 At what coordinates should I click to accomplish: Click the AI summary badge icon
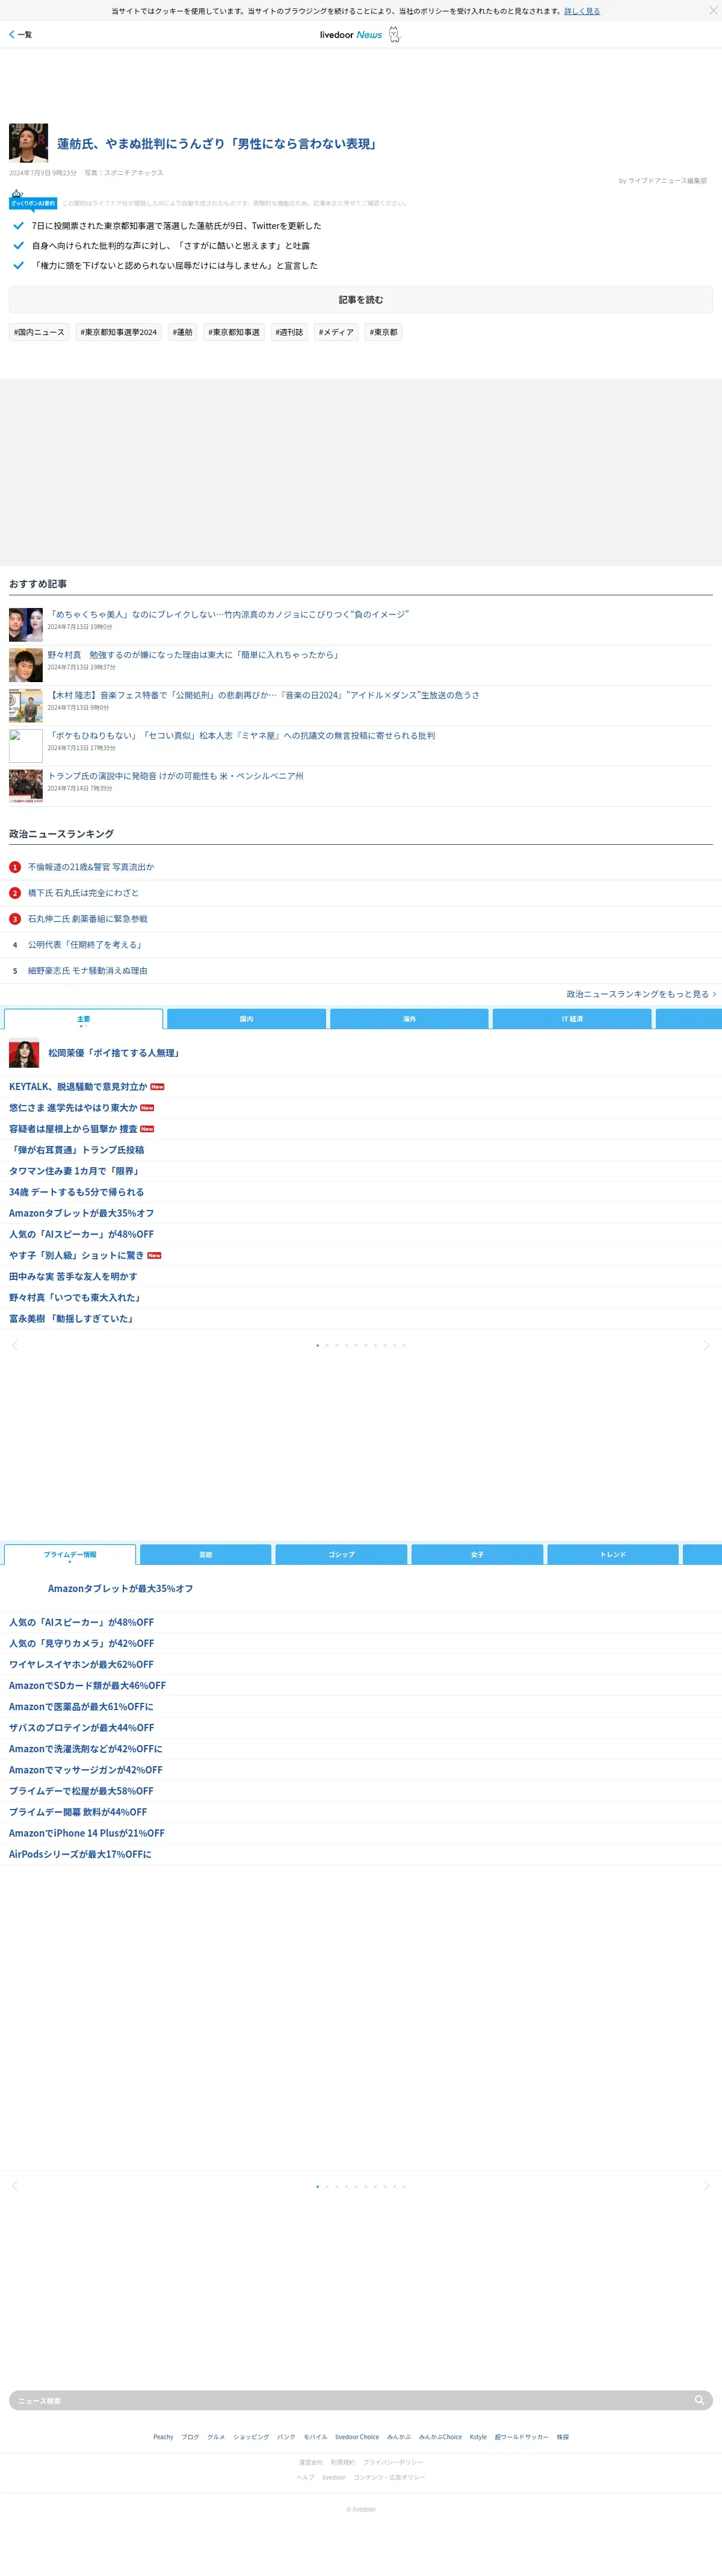tap(33, 200)
